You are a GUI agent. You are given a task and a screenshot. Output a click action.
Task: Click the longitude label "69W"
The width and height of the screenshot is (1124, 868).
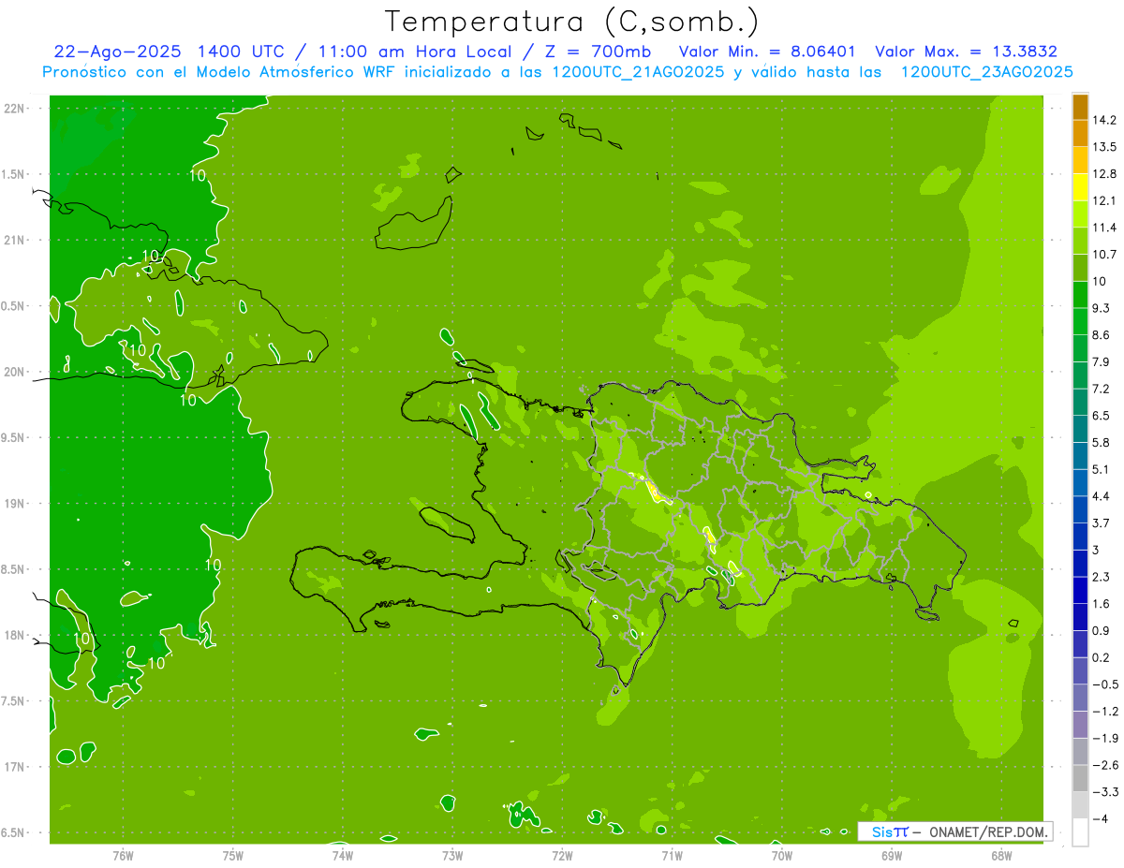[x=892, y=855]
